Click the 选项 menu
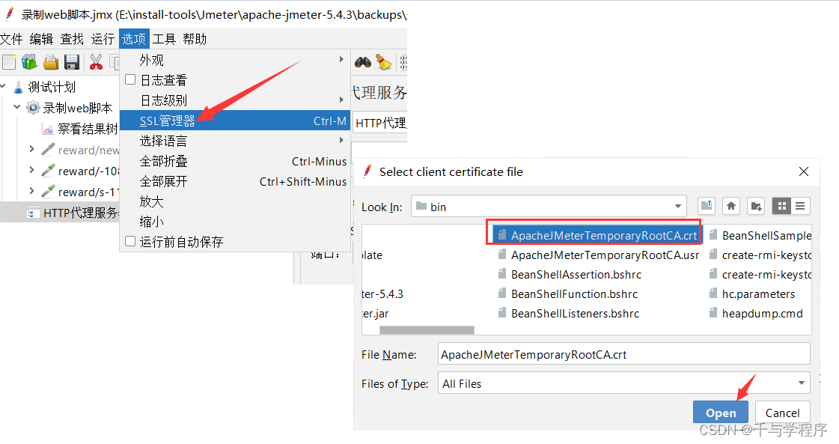 [134, 39]
